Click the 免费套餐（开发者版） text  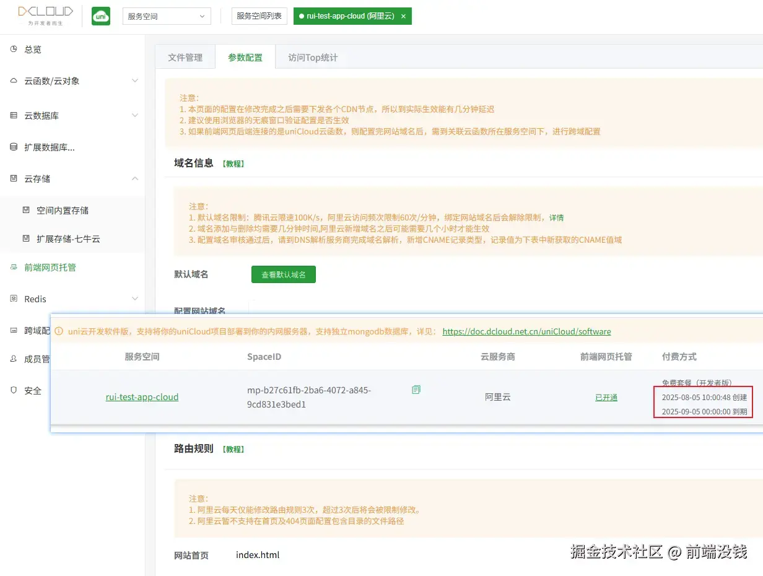pos(697,383)
